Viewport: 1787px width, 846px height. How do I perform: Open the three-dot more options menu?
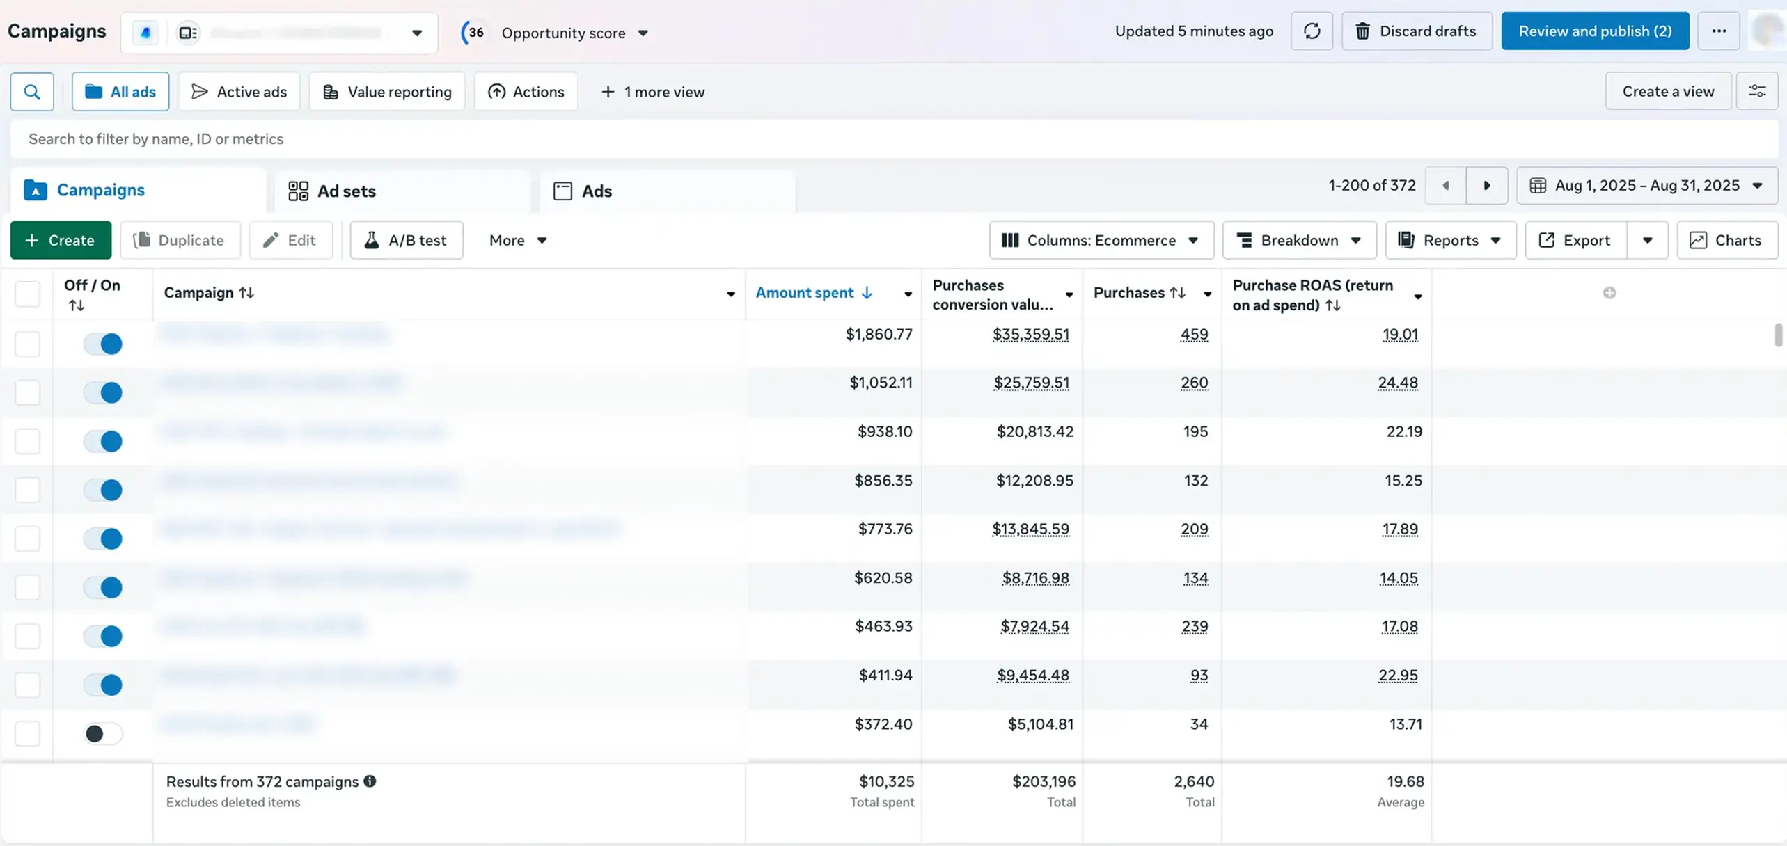point(1719,31)
